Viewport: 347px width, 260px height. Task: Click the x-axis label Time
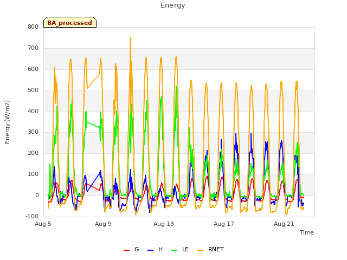306,232
